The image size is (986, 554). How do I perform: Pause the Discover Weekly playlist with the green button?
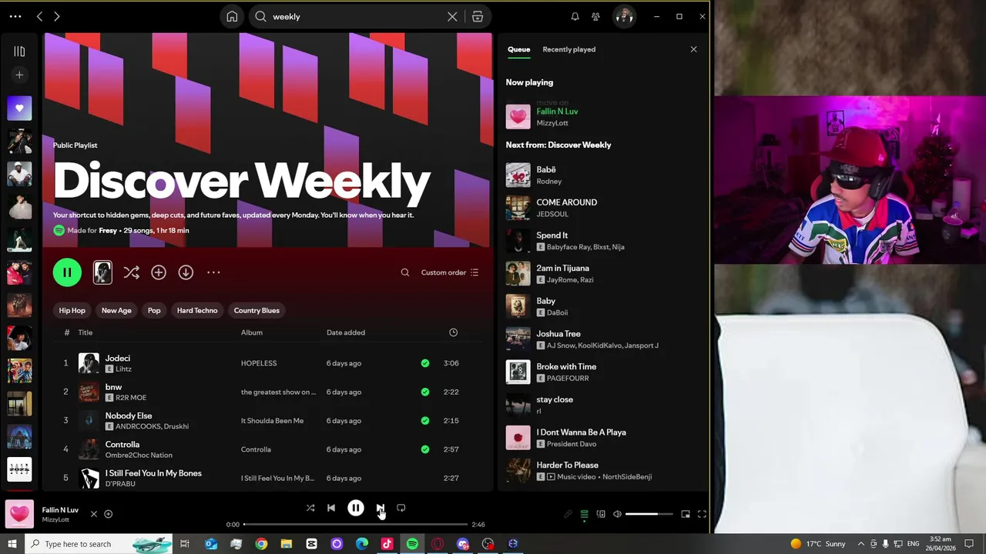67,272
